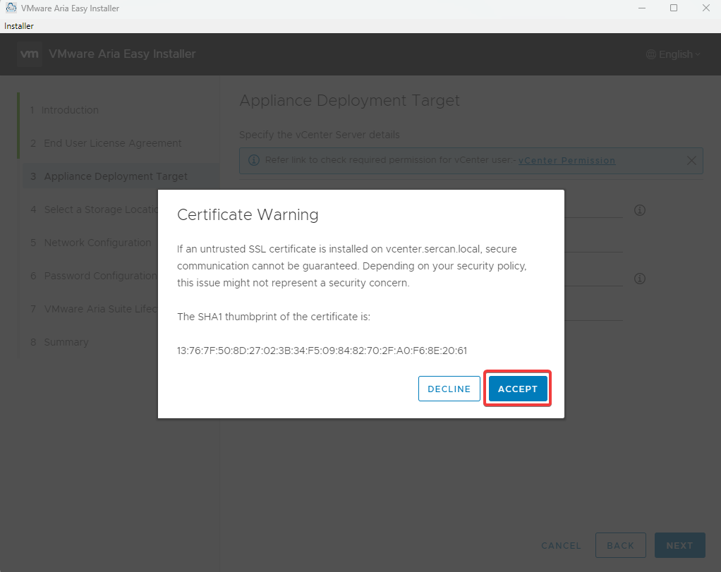Click 'Specify the vCenter Server details' text
The height and width of the screenshot is (572, 721).
coord(319,135)
